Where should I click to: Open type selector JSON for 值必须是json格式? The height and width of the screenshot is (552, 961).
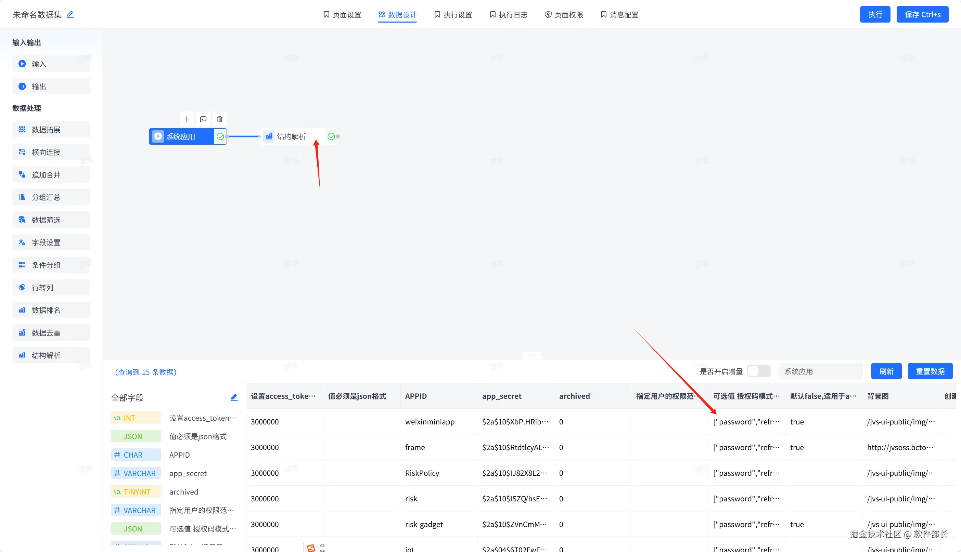pos(136,436)
